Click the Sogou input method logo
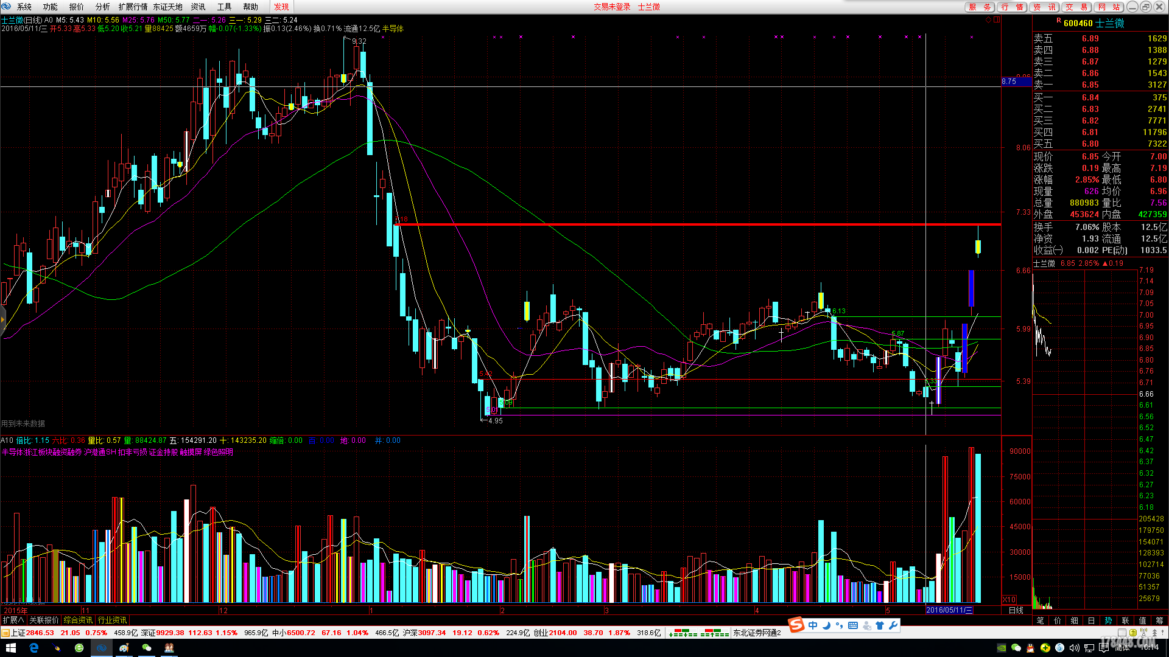This screenshot has width=1169, height=657. click(x=796, y=625)
